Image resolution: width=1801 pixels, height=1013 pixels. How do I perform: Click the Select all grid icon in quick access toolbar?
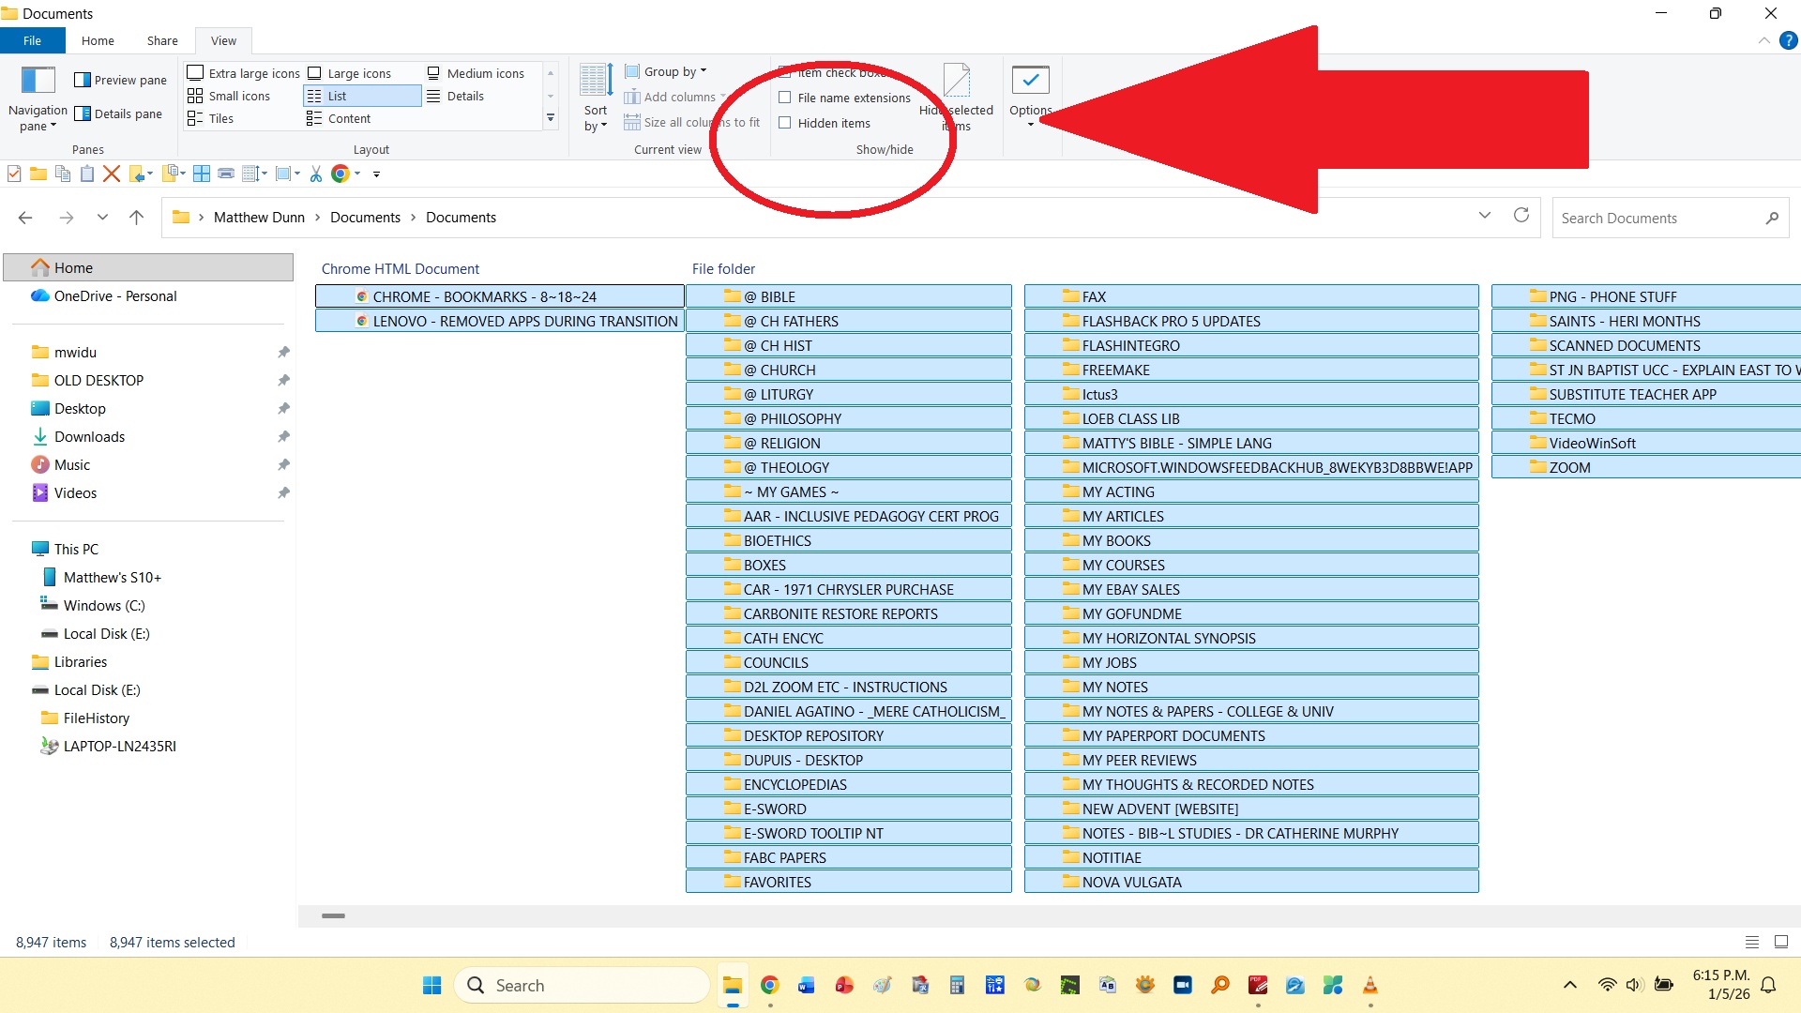point(202,174)
